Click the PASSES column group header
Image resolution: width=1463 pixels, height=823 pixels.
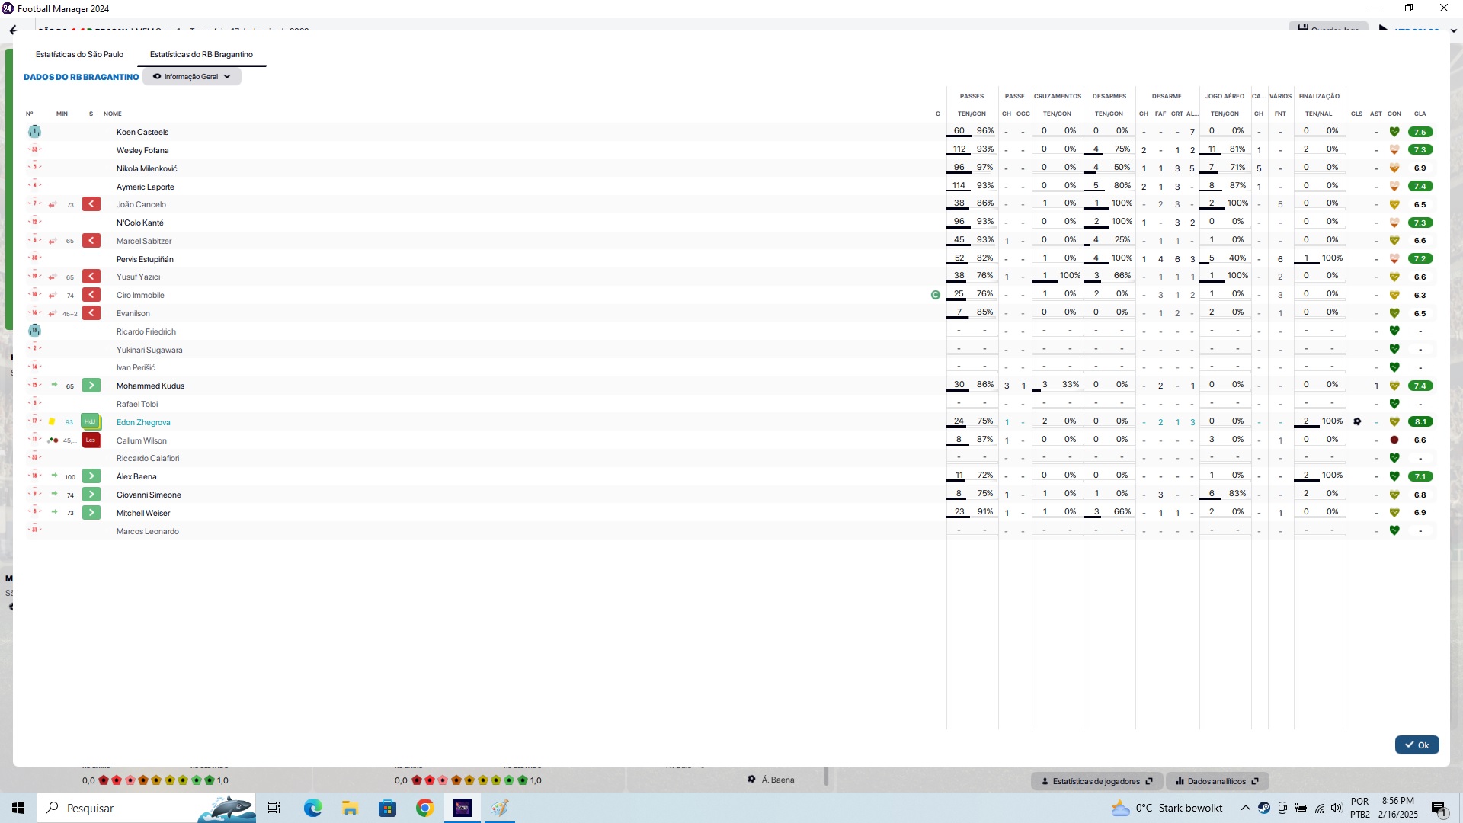pos(972,96)
